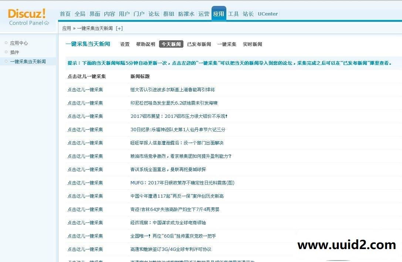Select the highlighted 今天新闻 tab
402x262 pixels.
171,44
